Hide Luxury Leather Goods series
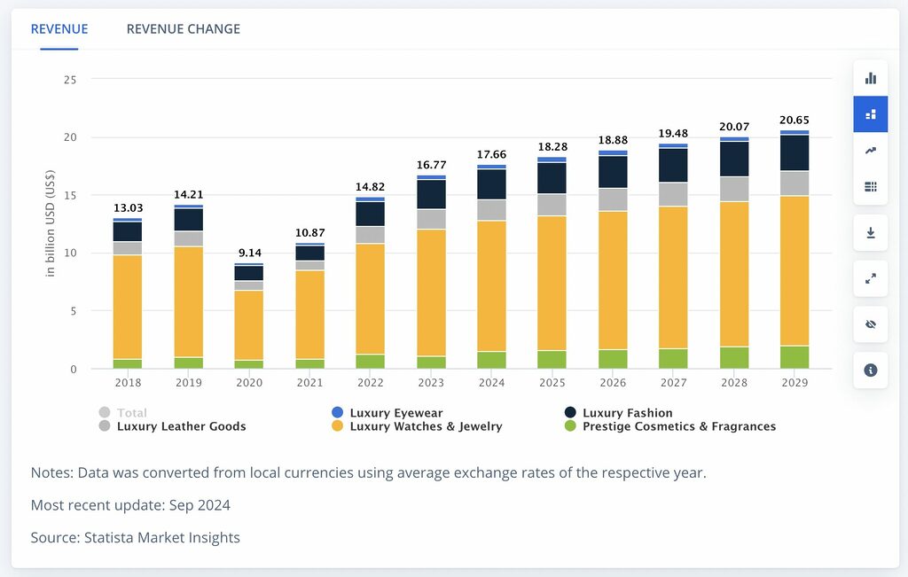The height and width of the screenshot is (577, 908). [180, 426]
